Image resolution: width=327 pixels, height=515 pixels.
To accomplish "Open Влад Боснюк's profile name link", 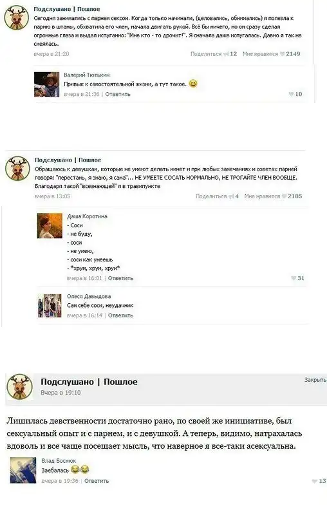I will [59, 461].
